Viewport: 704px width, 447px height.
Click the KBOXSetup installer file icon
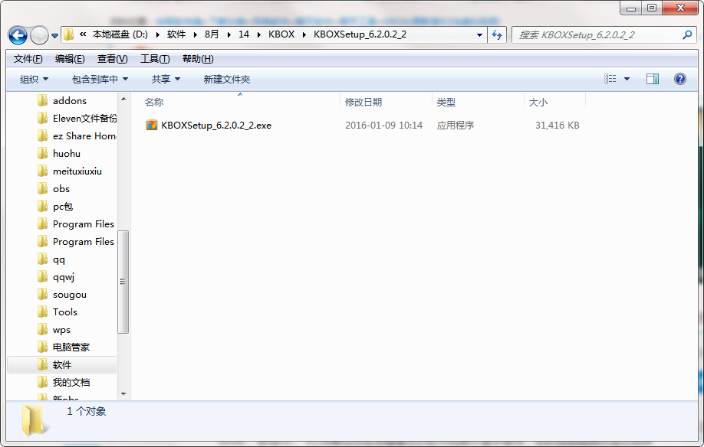tap(152, 125)
